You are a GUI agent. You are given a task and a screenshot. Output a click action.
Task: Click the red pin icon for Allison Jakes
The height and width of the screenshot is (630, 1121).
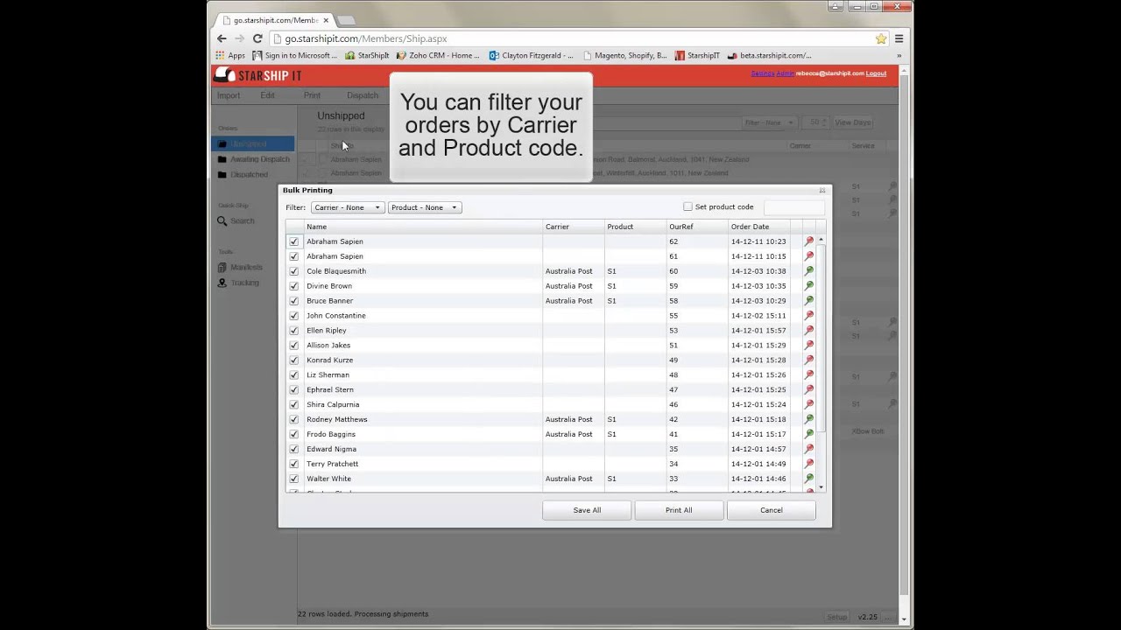[809, 346]
